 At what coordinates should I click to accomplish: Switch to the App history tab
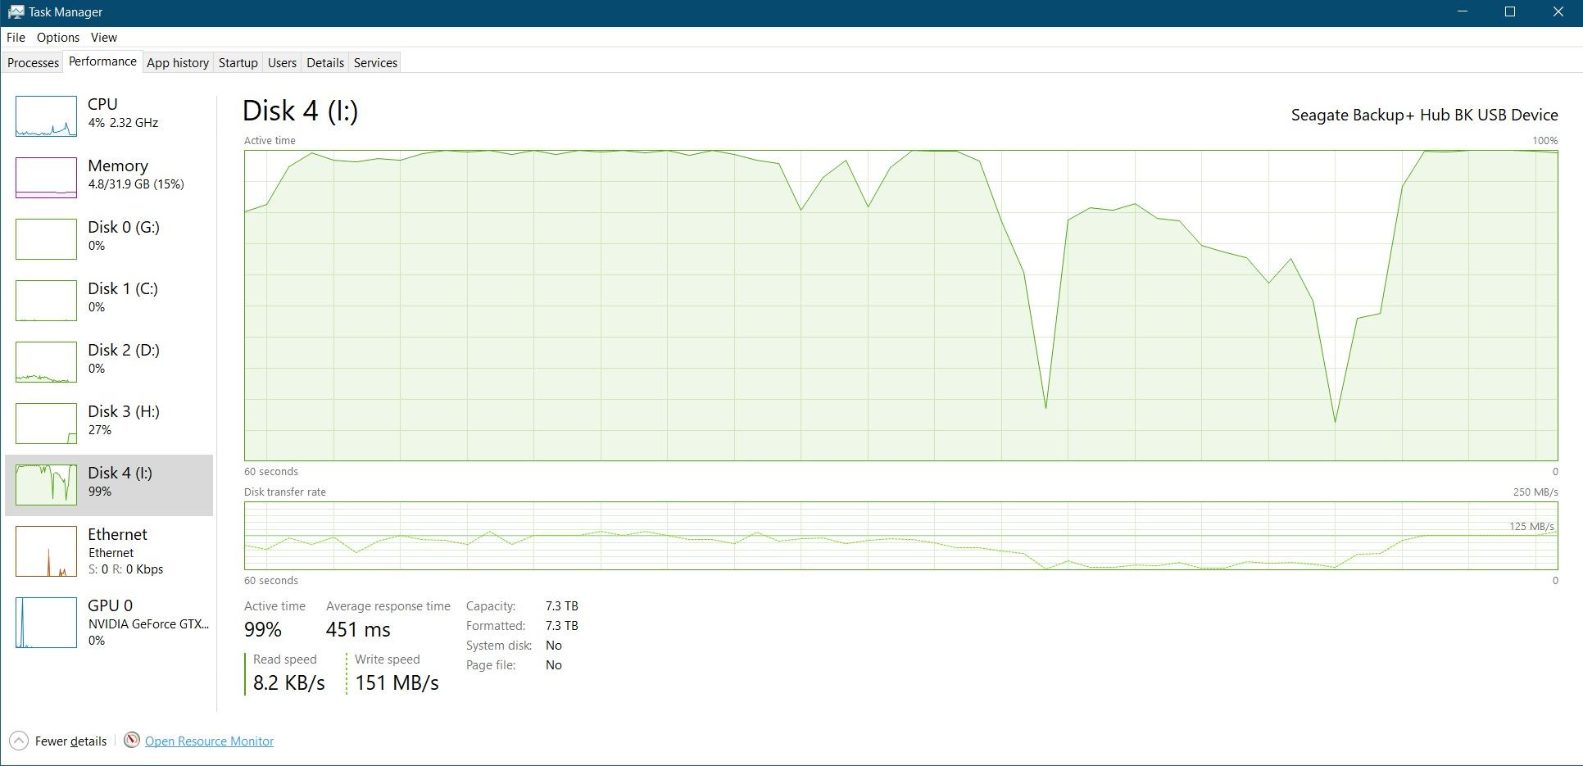coord(178,62)
